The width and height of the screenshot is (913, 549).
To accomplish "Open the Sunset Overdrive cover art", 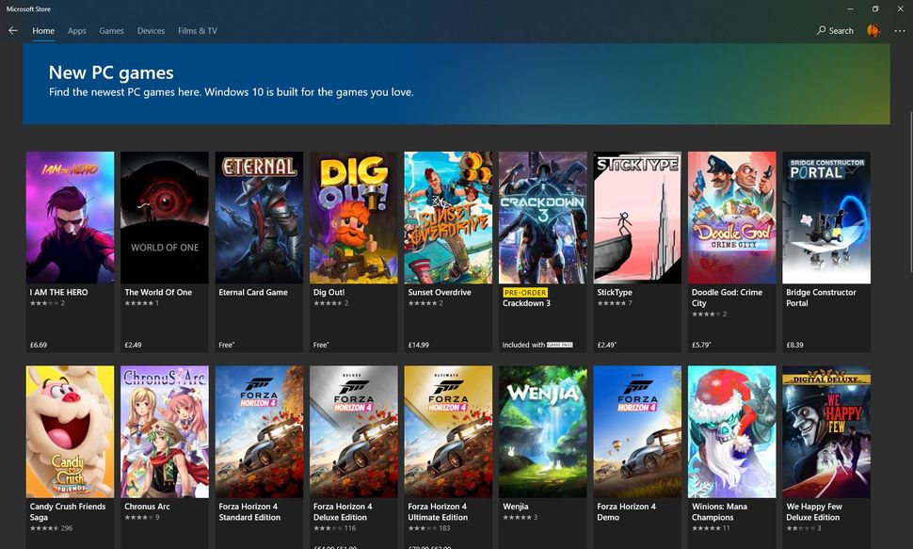I will click(448, 218).
